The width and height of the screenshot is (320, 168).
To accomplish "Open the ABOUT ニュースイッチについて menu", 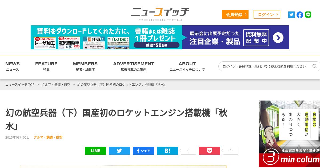I will pyautogui.click(x=187, y=66).
